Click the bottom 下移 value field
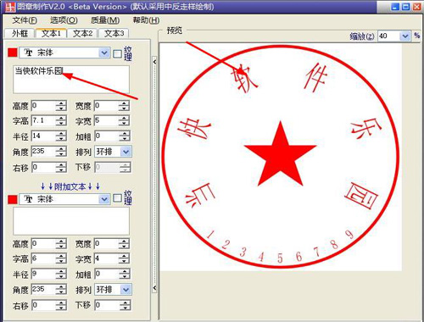Screen dimensions: 424x322 click(x=106, y=305)
